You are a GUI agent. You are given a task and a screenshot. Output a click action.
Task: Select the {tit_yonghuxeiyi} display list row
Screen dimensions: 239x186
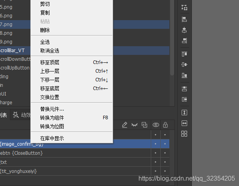coord(76,171)
